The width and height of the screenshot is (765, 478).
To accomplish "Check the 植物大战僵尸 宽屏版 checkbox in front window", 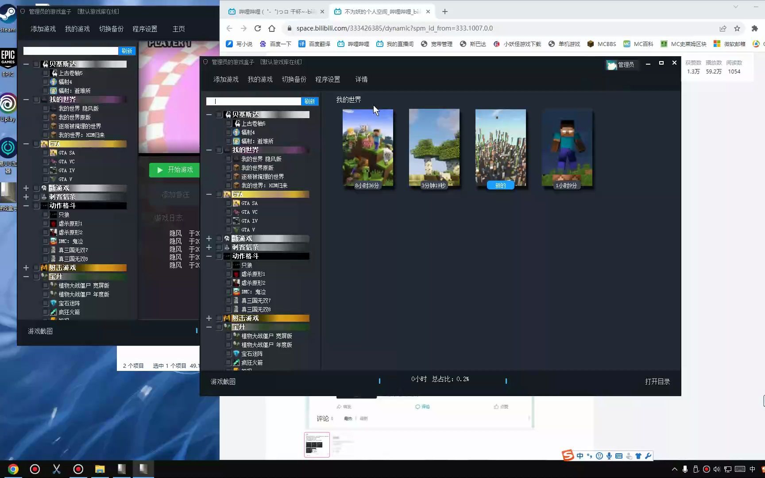I will 228,336.
